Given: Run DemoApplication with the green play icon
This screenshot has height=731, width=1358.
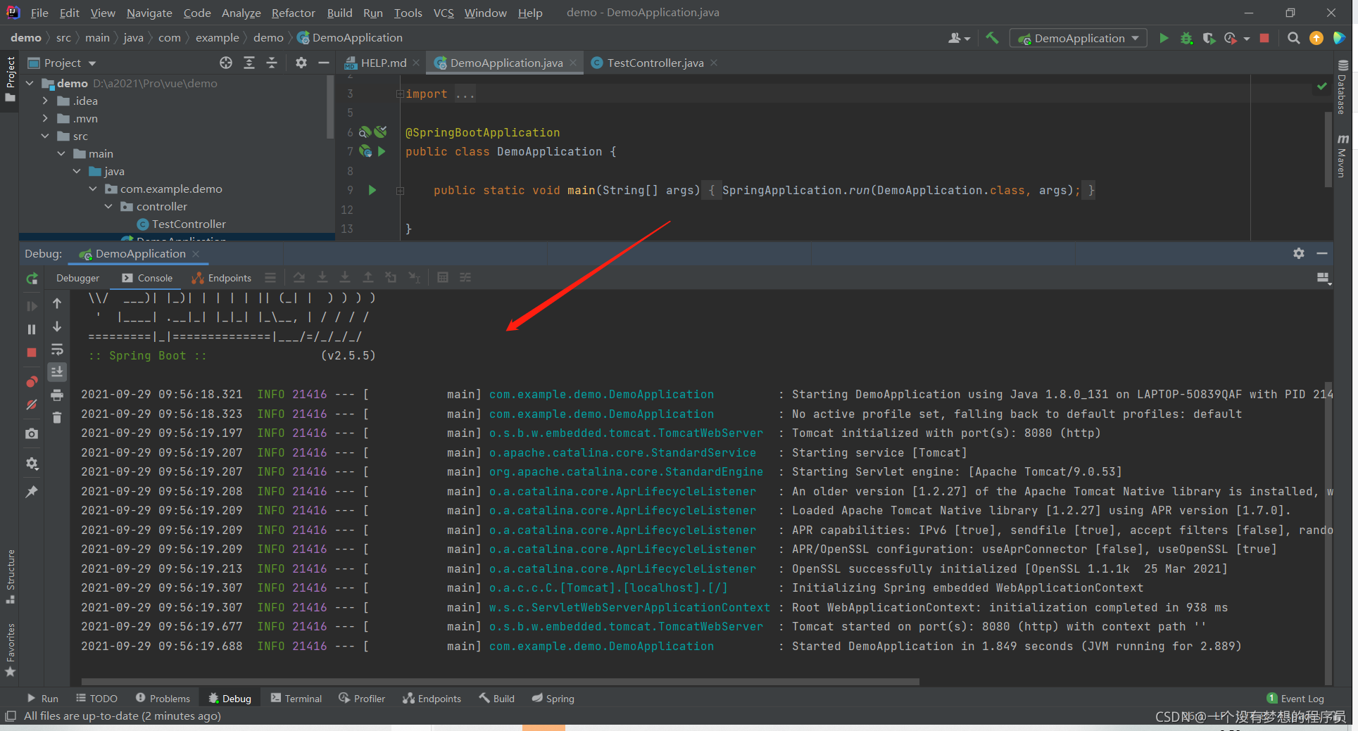Looking at the screenshot, I should pyautogui.click(x=1164, y=38).
